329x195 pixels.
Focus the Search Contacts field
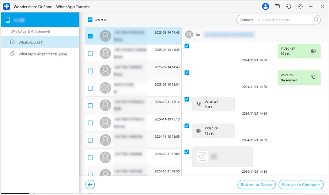[288, 20]
